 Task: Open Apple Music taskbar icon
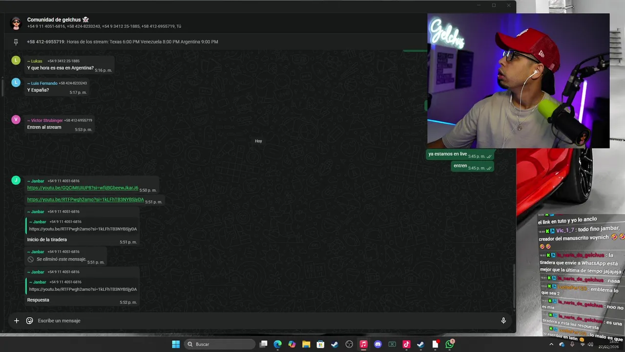pos(363,344)
